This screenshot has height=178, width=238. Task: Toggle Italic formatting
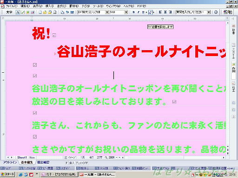point(139,12)
